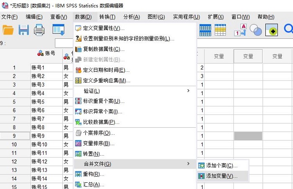Choose 添加变量(V) from submenu
Viewport: 293px width, 189px height.
pyautogui.click(x=221, y=176)
